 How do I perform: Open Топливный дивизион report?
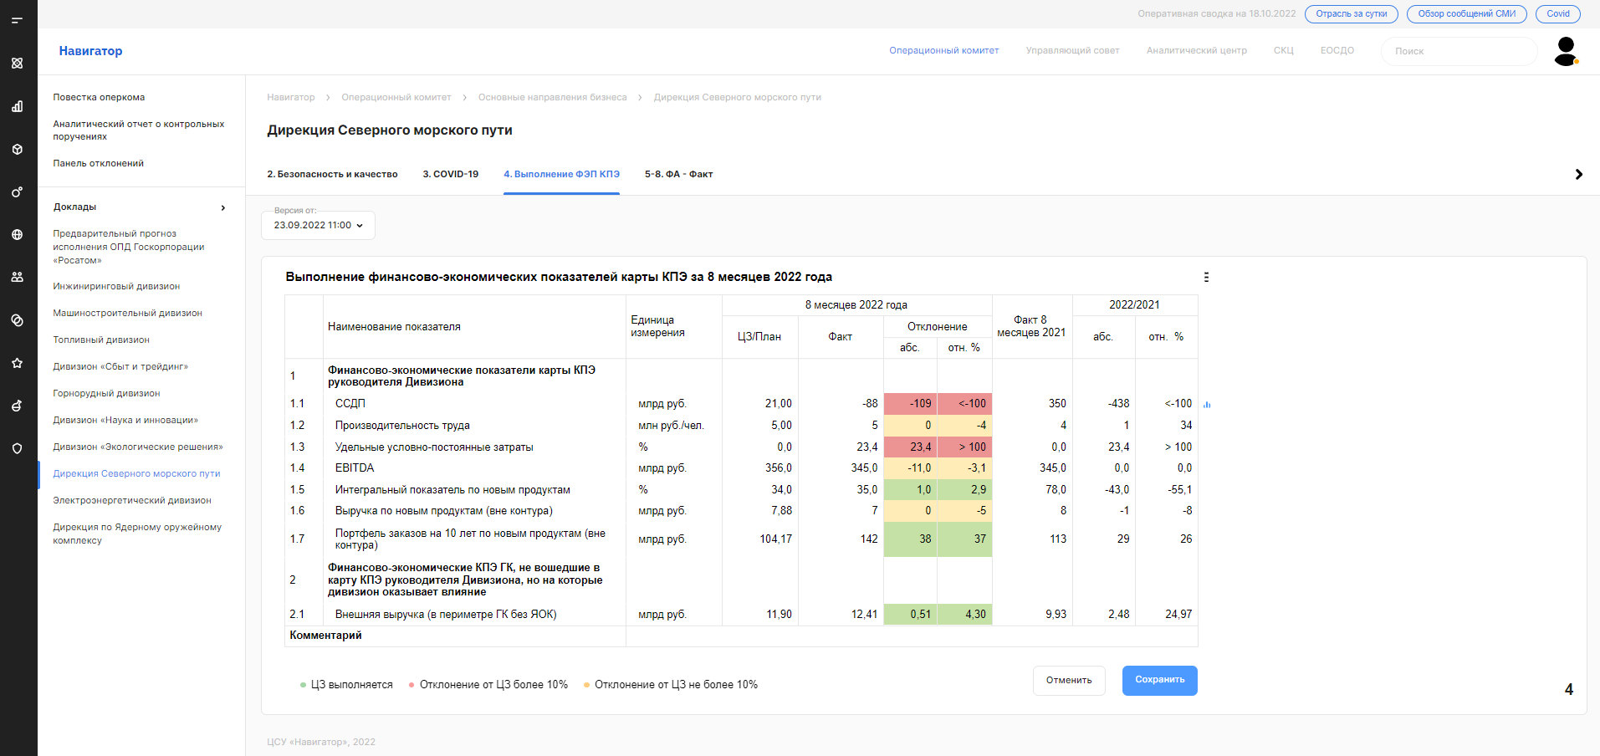pos(101,340)
